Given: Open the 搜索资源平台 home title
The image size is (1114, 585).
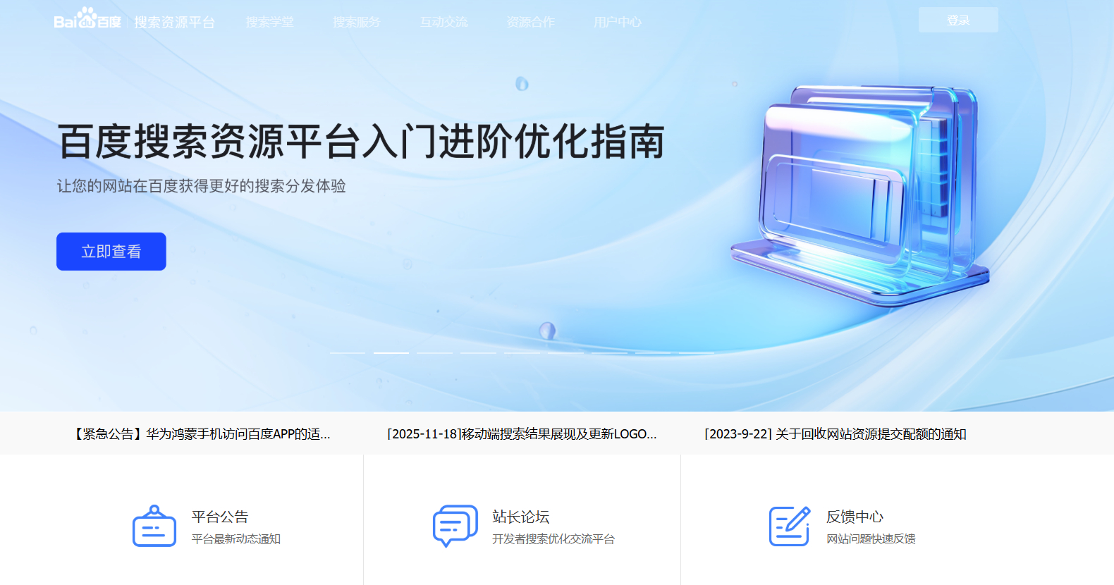Looking at the screenshot, I should tap(174, 23).
